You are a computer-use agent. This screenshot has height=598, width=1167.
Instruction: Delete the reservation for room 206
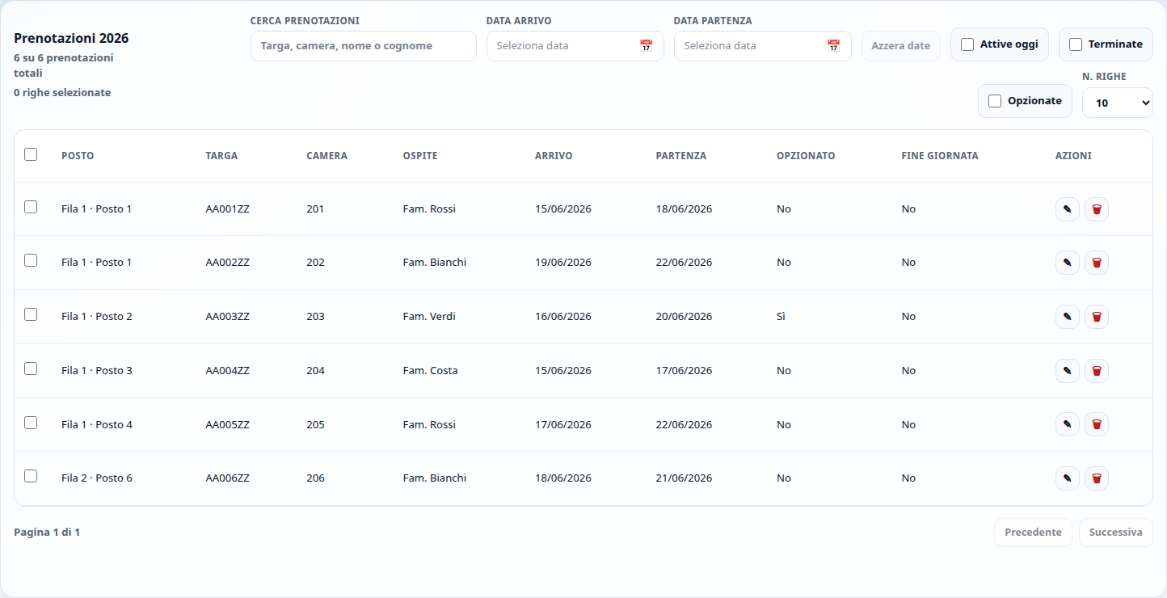coord(1097,478)
